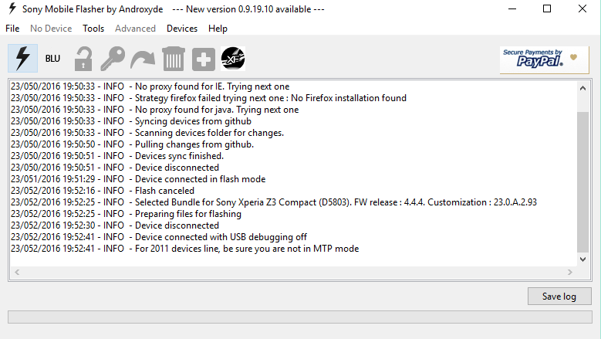This screenshot has width=601, height=339.
Task: Open the BLU bootloader unlock tool
Action: 52,59
